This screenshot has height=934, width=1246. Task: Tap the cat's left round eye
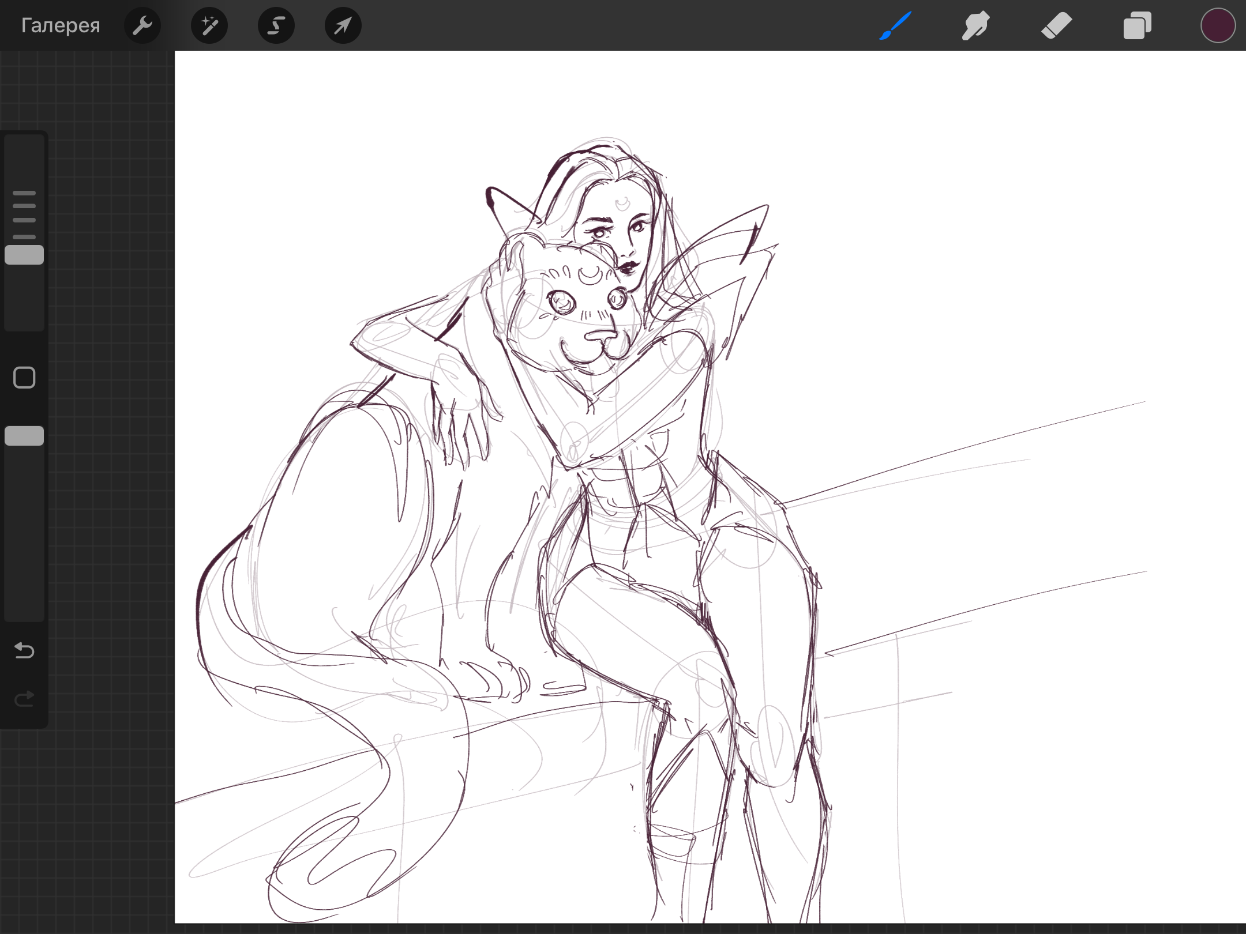click(x=561, y=302)
